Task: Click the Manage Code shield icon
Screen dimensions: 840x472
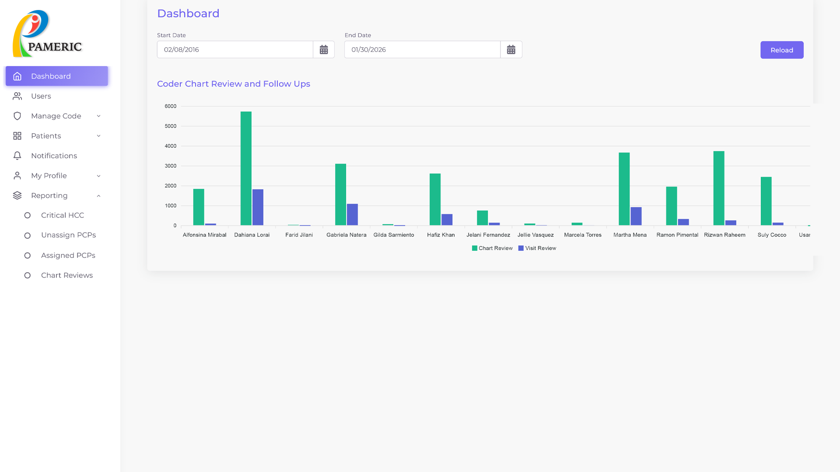Action: click(17, 116)
